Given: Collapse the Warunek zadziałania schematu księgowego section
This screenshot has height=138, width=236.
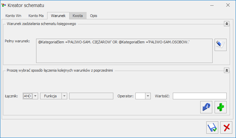Looking at the screenshot, I should coord(227,24).
